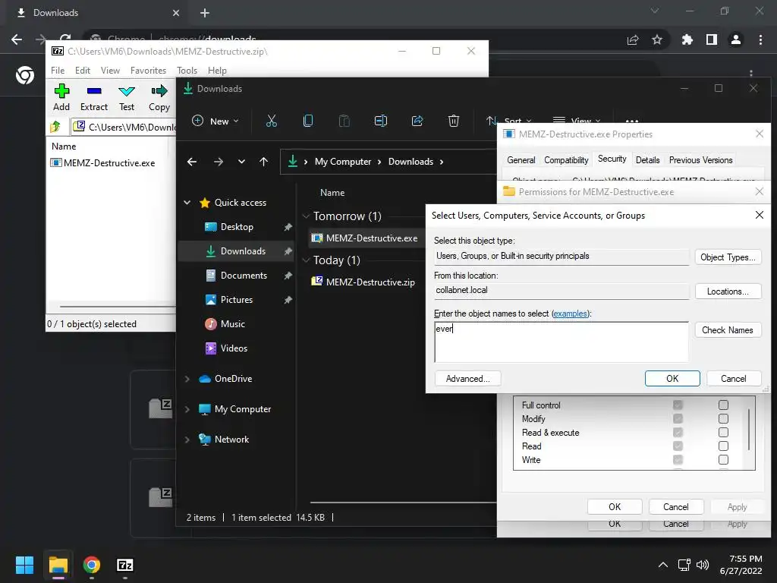Image resolution: width=777 pixels, height=583 pixels.
Task: Expand Network in navigation pane
Action: click(187, 440)
